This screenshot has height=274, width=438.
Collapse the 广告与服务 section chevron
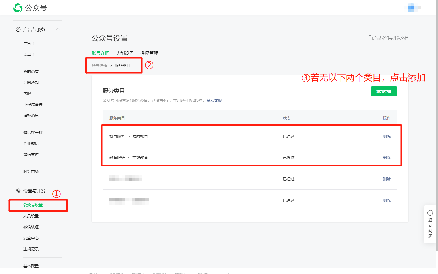point(58,29)
